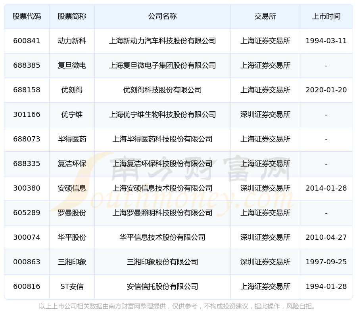Click stock name 复旦微电
Screen dimensions: 357x317
72,65
